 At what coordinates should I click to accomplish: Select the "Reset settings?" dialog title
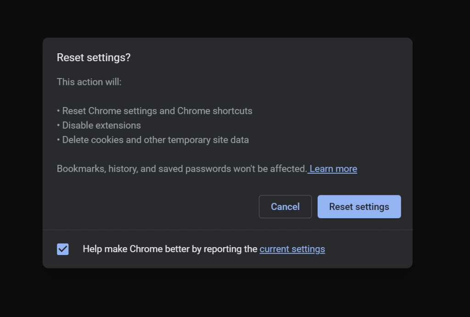pos(94,57)
